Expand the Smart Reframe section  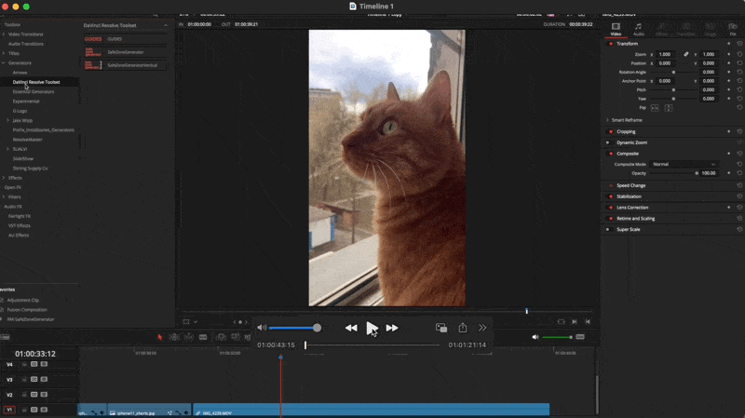608,120
